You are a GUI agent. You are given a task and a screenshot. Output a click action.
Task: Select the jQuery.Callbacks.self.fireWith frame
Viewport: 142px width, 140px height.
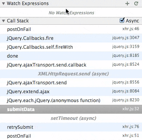(x=71, y=47)
